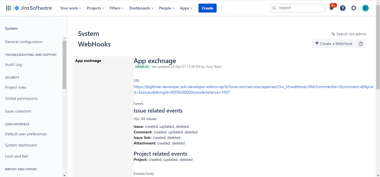Click the SC profile avatar
Viewport: 380px width, 177px height.
pos(365,8)
